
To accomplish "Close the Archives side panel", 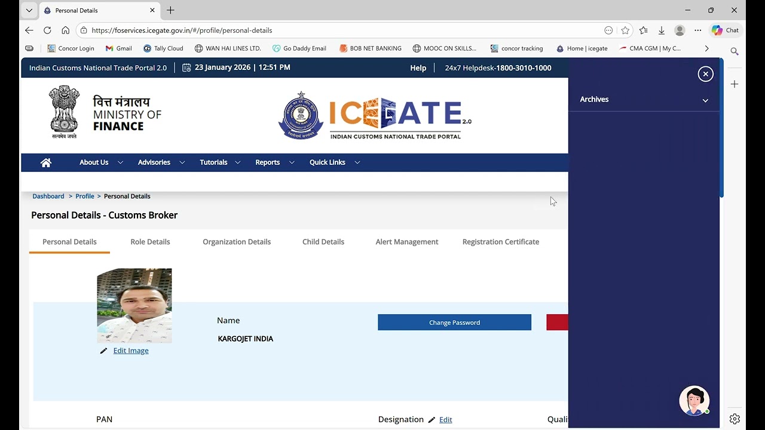I will (x=706, y=74).
